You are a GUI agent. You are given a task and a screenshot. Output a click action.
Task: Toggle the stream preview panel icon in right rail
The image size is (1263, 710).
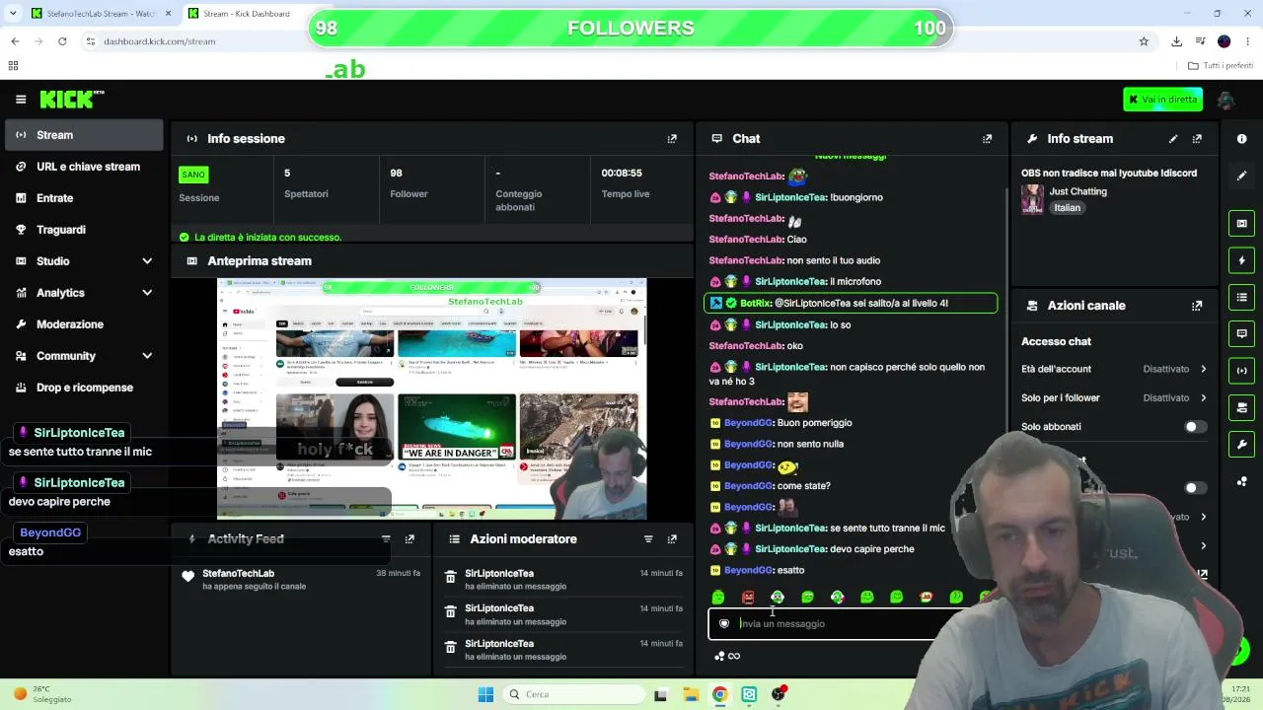coord(1241,224)
